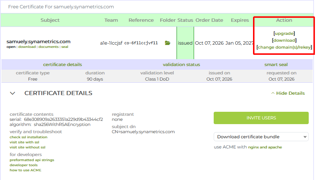Click check ssl installation link
This screenshot has height=180, width=316.
28,137
